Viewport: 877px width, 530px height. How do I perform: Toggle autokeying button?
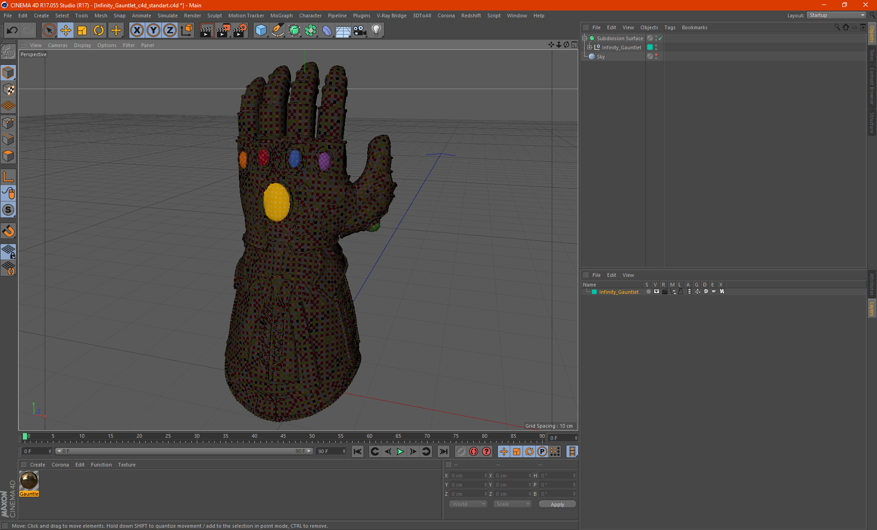click(474, 451)
